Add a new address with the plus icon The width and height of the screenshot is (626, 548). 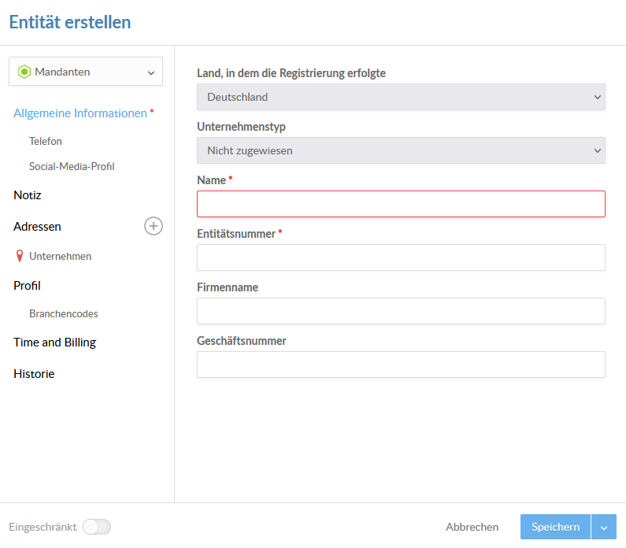coord(154,226)
